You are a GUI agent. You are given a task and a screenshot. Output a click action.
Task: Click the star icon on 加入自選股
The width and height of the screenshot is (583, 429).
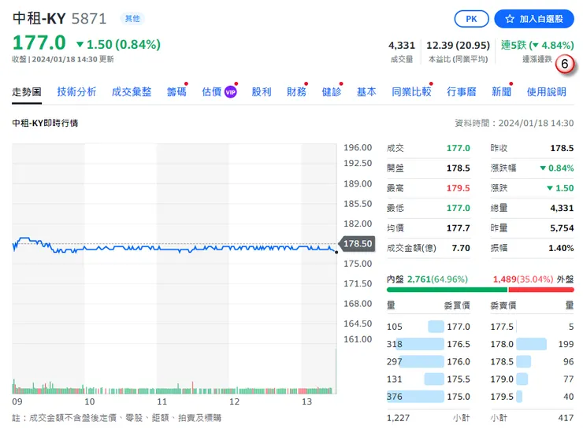coord(510,18)
